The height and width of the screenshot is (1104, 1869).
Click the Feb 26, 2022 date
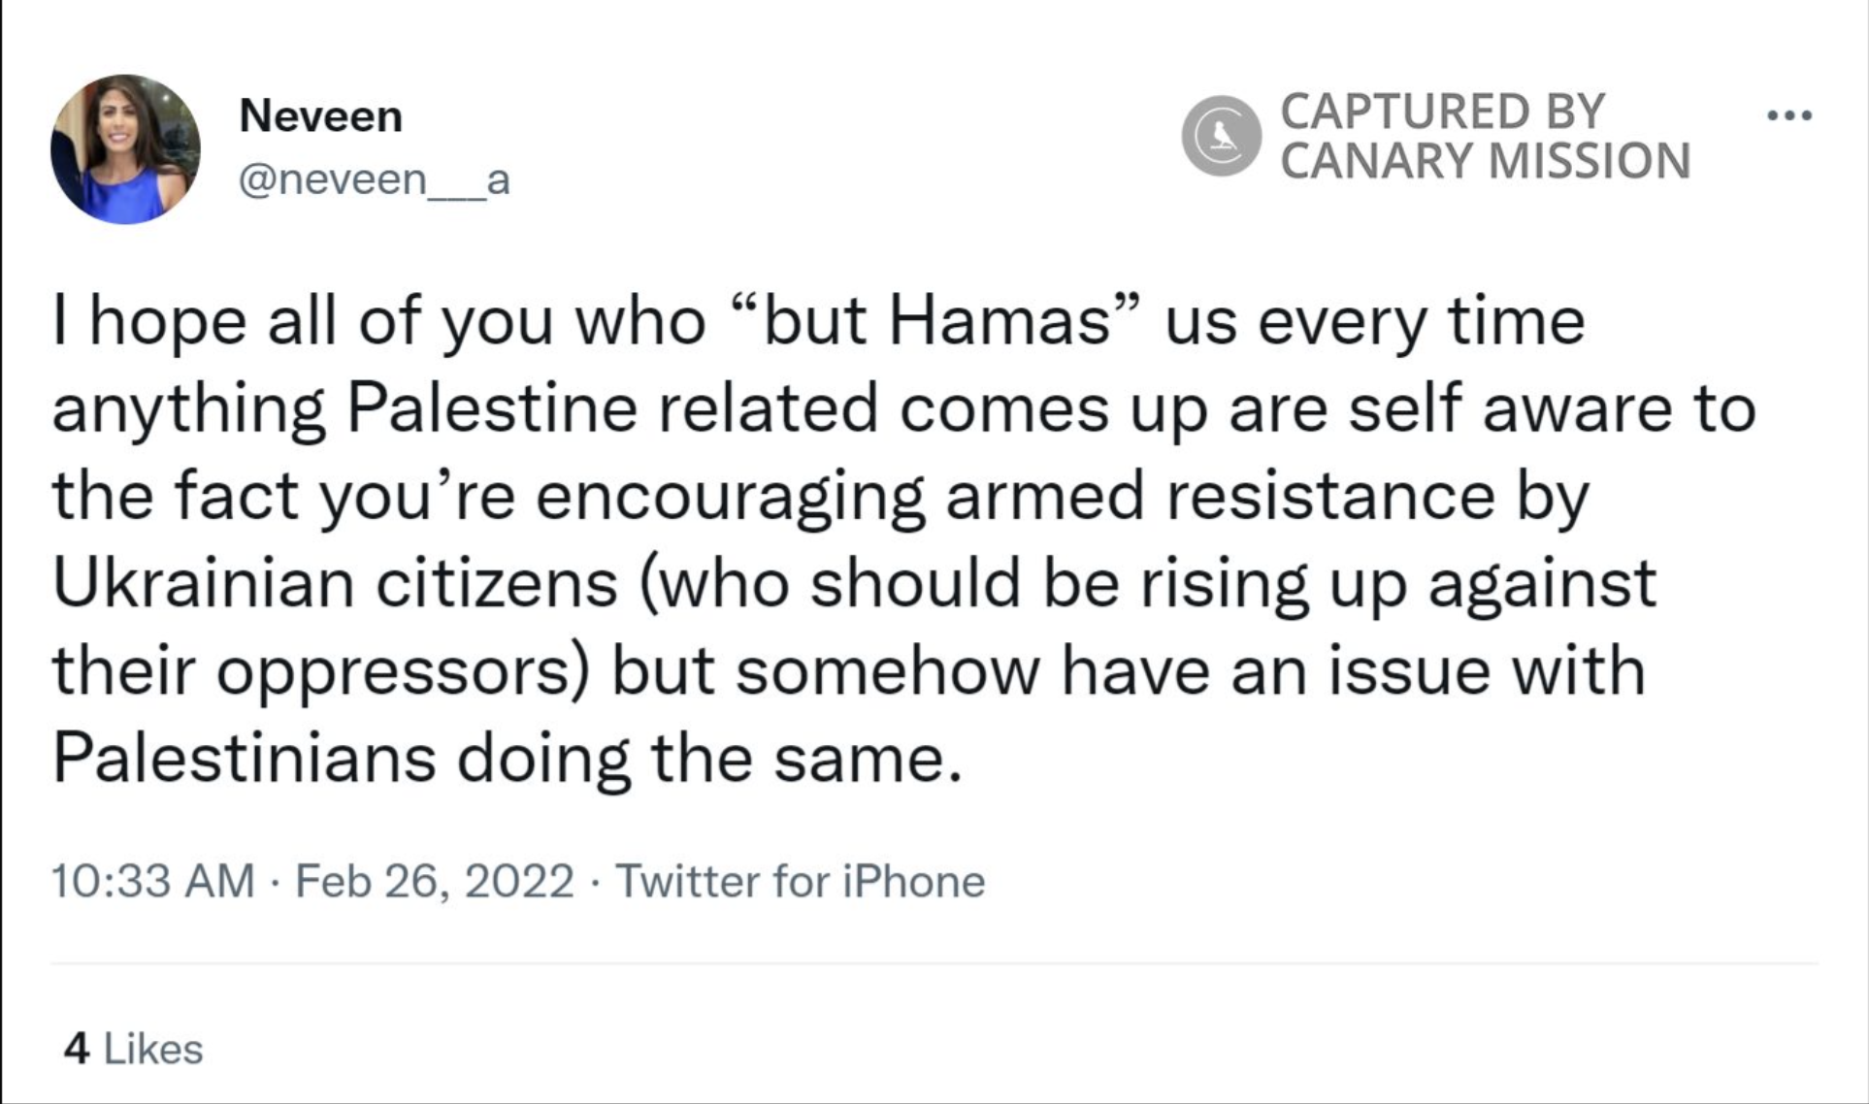coord(435,881)
